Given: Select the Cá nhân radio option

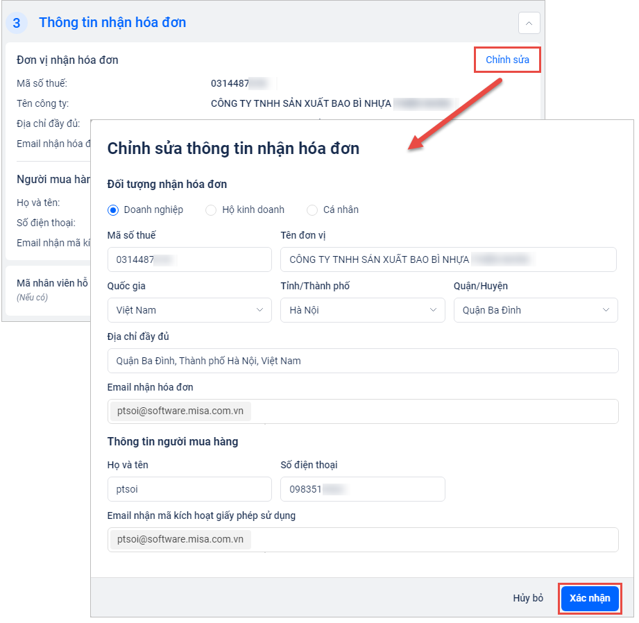Looking at the screenshot, I should [312, 210].
